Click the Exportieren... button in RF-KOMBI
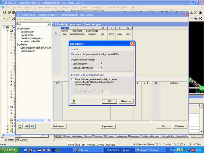 108,126
